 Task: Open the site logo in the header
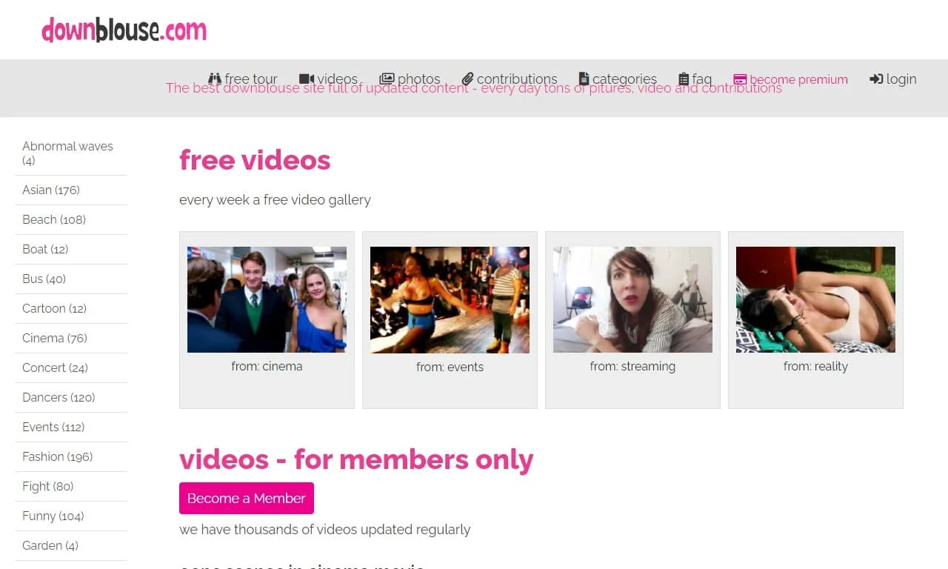(124, 30)
